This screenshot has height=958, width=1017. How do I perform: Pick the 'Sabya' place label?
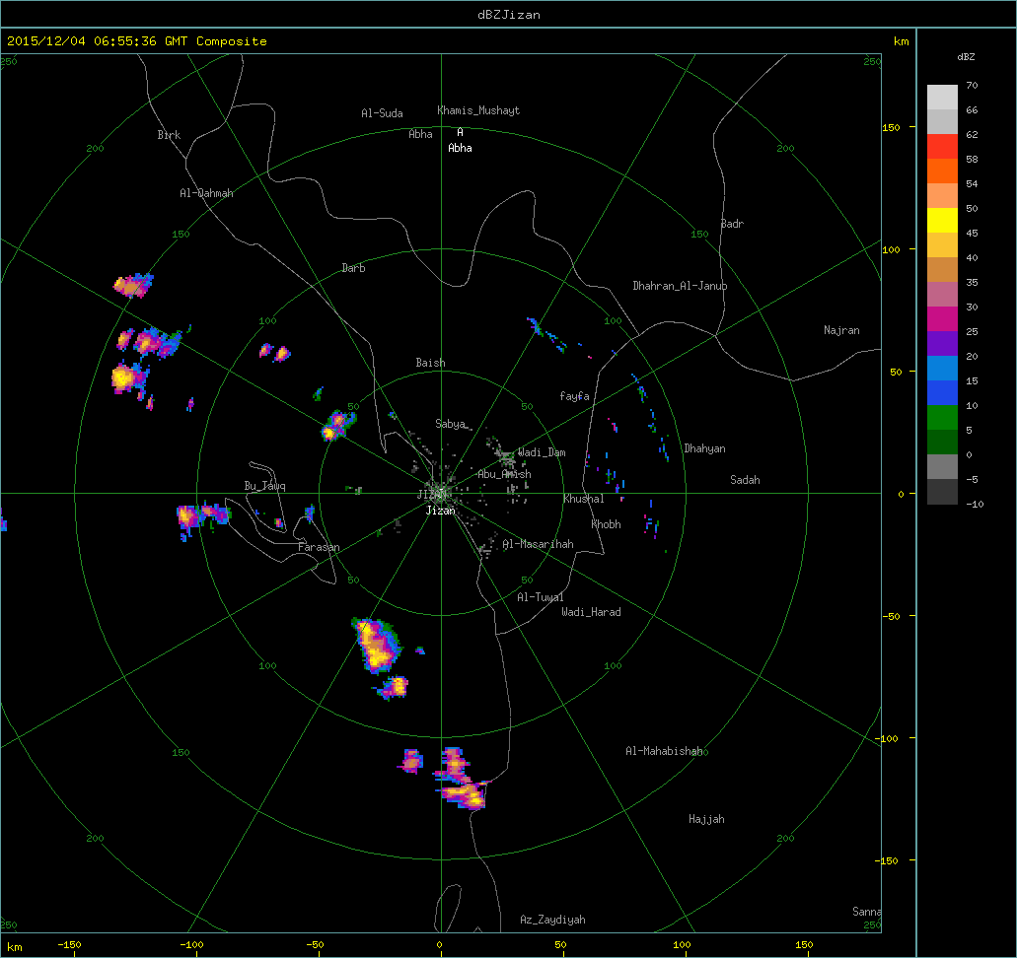coord(450,424)
